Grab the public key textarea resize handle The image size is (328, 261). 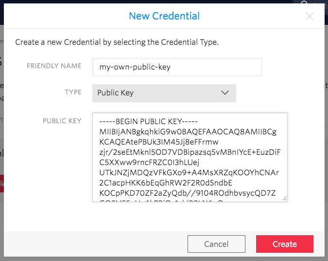[x=284, y=198]
